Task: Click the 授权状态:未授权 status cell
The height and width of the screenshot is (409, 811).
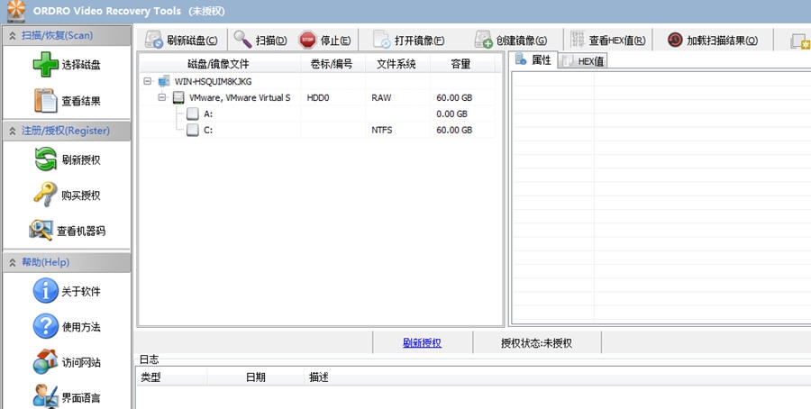Action: 537,343
